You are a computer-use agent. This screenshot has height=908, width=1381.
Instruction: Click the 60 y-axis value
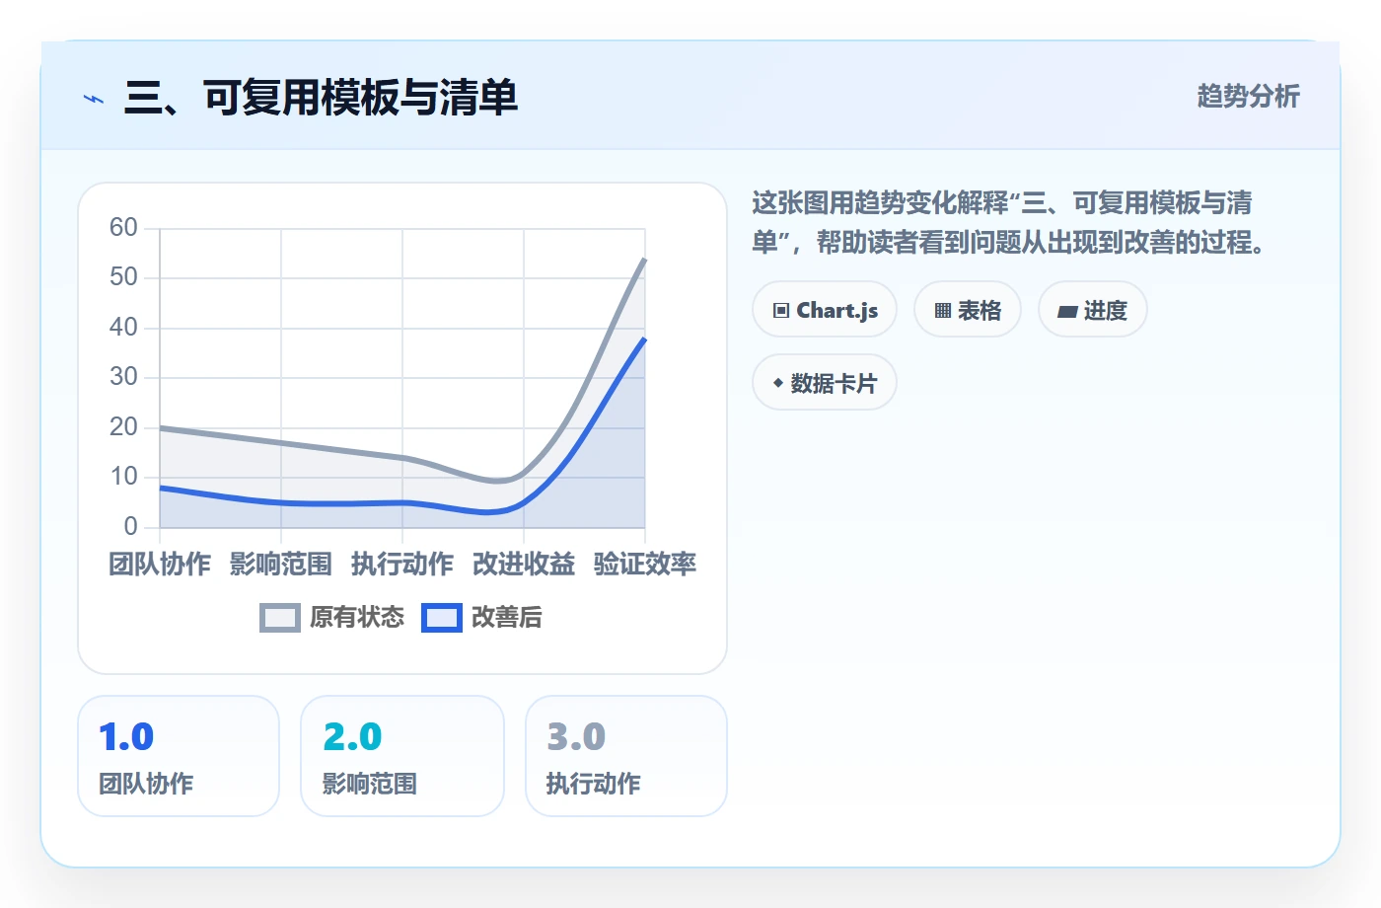tap(123, 228)
